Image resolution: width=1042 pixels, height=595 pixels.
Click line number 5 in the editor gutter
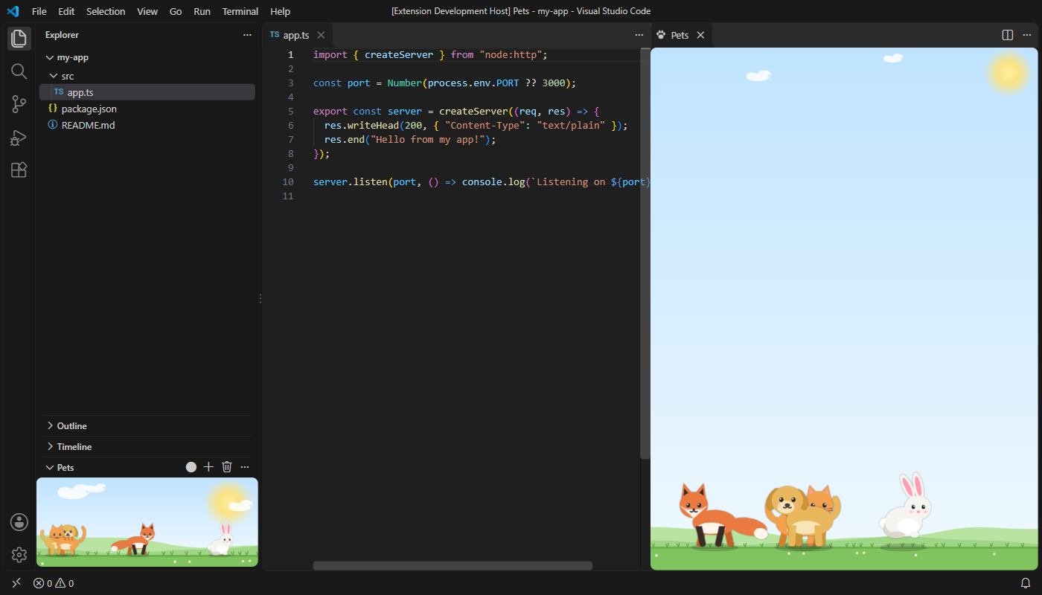click(x=290, y=112)
